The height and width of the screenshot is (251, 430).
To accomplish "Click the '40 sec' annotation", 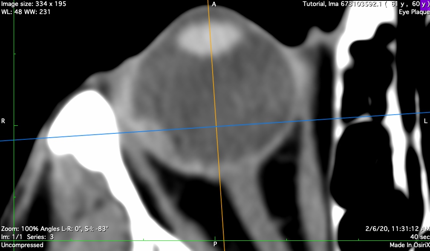I will point(420,237).
